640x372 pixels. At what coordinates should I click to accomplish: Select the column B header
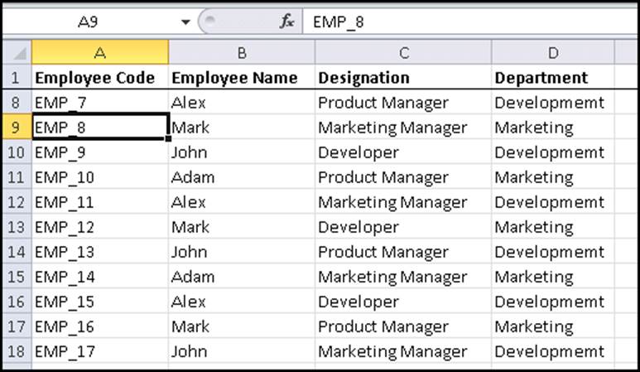coord(241,53)
